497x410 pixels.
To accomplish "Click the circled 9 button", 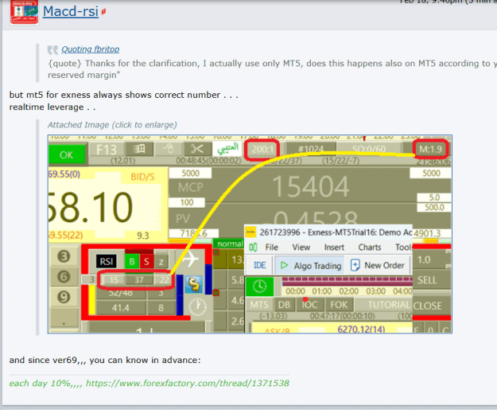I will click(64, 297).
